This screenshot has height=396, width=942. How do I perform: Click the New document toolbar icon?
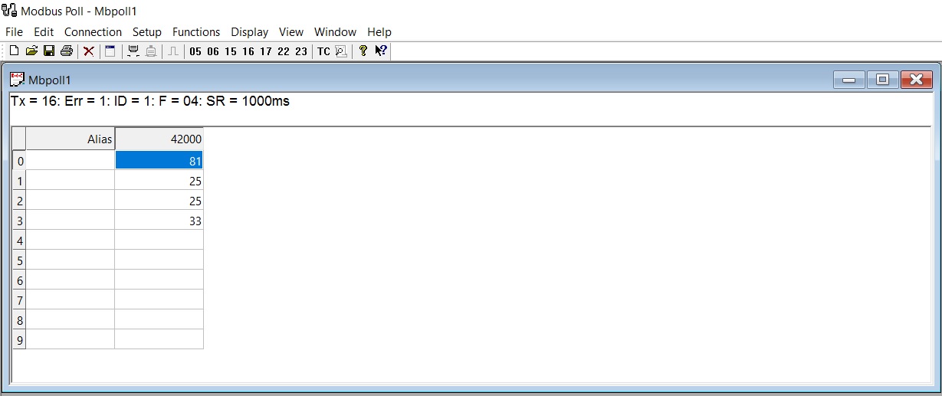pyautogui.click(x=15, y=51)
